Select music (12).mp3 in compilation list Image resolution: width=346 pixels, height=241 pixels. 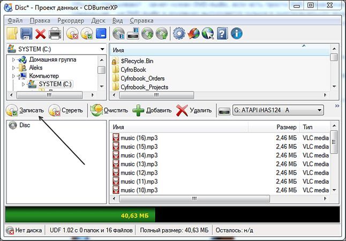click(135, 173)
